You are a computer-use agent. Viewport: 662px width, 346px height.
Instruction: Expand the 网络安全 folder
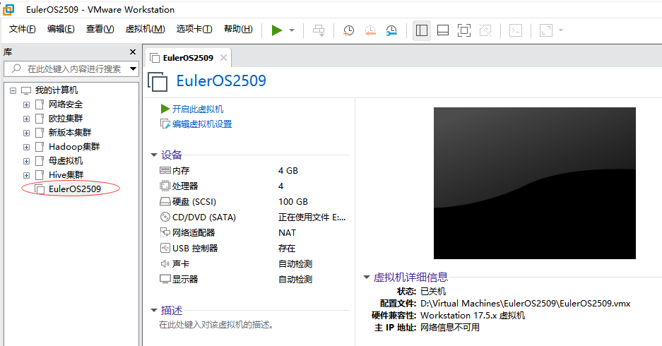26,105
